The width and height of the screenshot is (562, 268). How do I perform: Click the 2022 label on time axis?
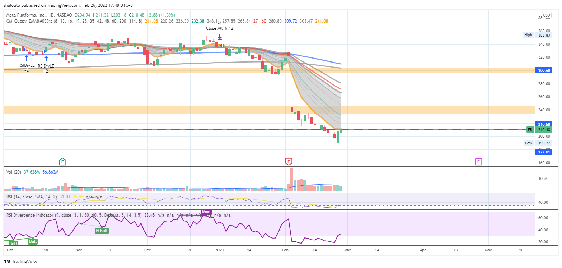point(220,249)
